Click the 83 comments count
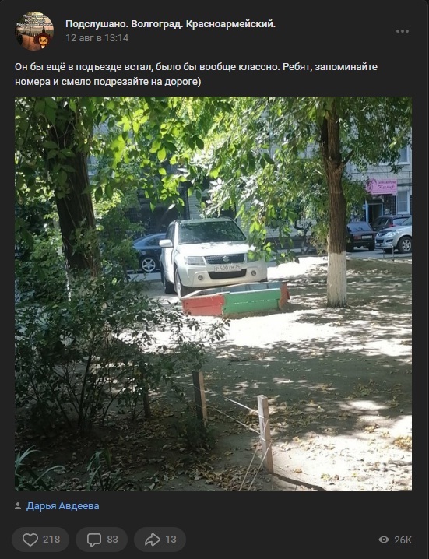The height and width of the screenshot is (559, 429). pos(112,540)
